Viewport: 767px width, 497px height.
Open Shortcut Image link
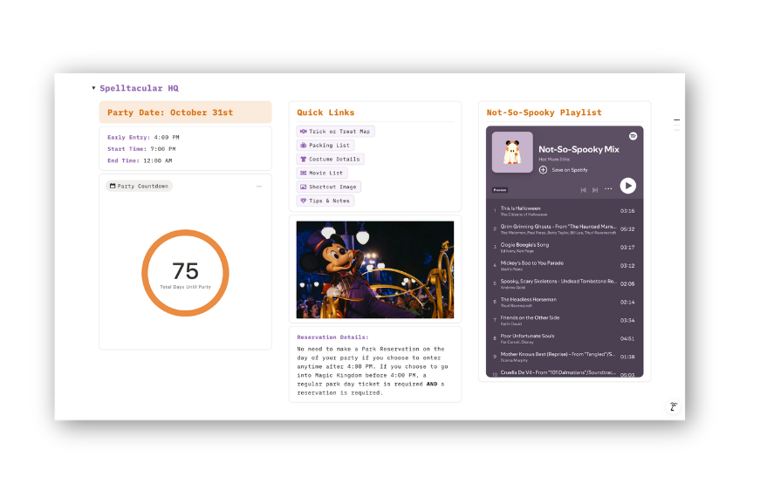[x=329, y=187]
